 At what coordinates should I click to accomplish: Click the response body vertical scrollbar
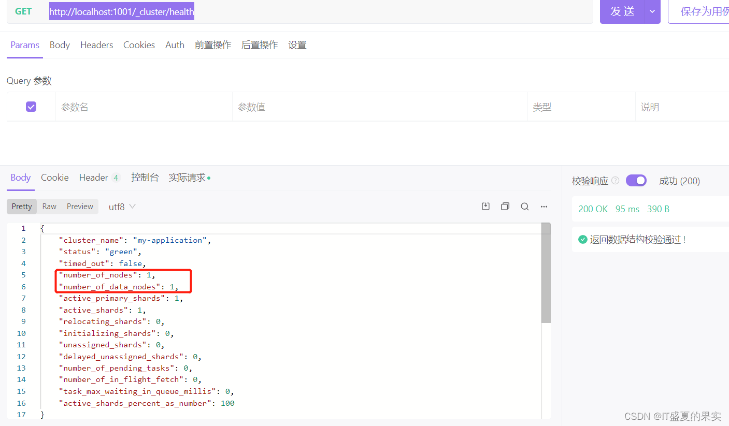tap(546, 273)
